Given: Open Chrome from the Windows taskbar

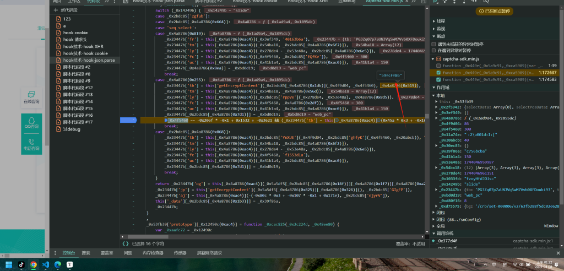Looking at the screenshot, I should pyautogui.click(x=34, y=264).
